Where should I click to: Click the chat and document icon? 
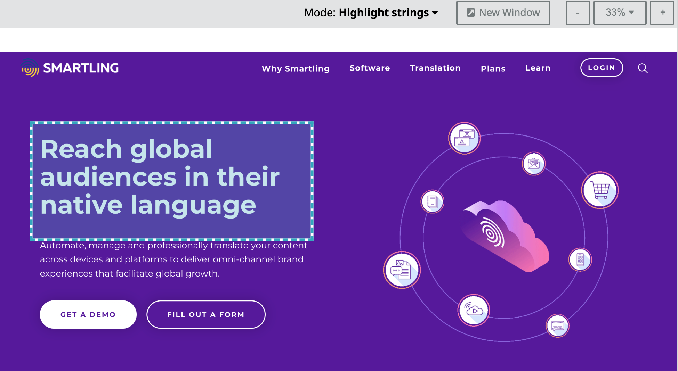coord(402,270)
